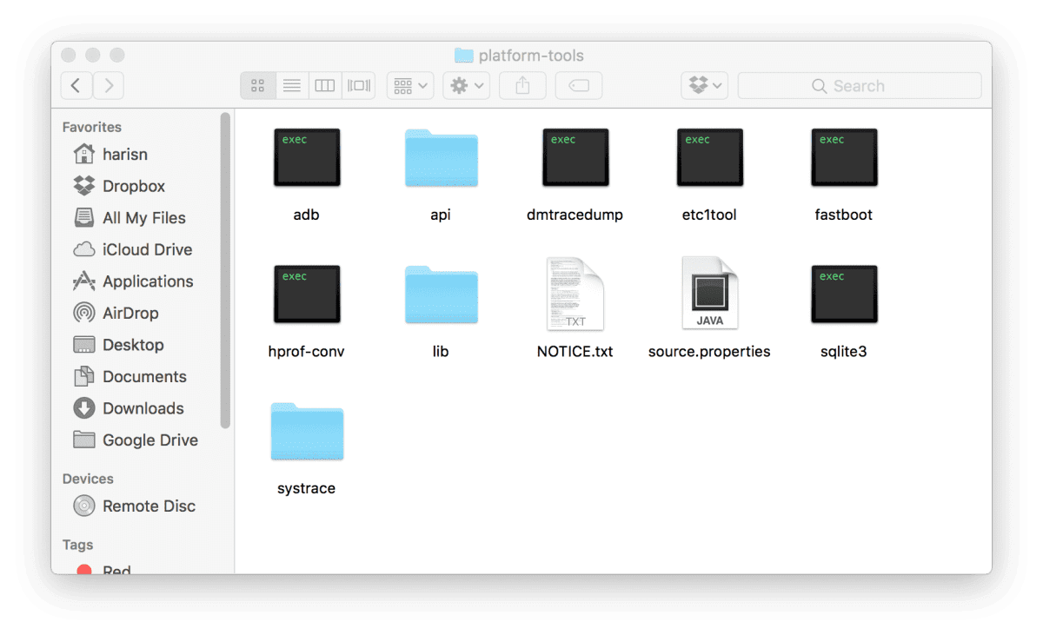Click the etc1tool file name label

710,215
